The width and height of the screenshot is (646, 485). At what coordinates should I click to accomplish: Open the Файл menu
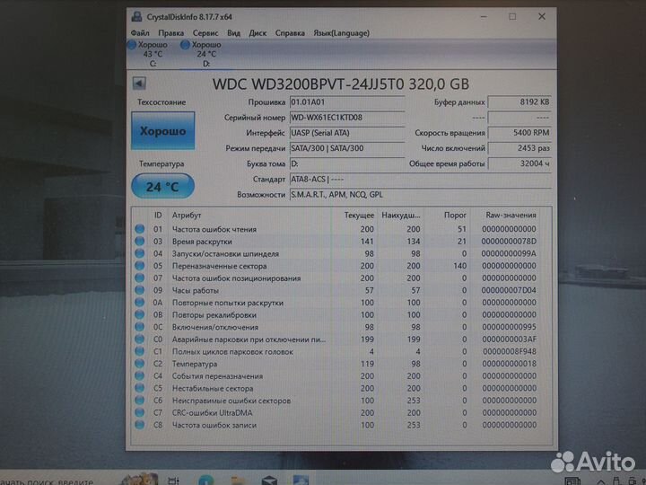click(140, 33)
